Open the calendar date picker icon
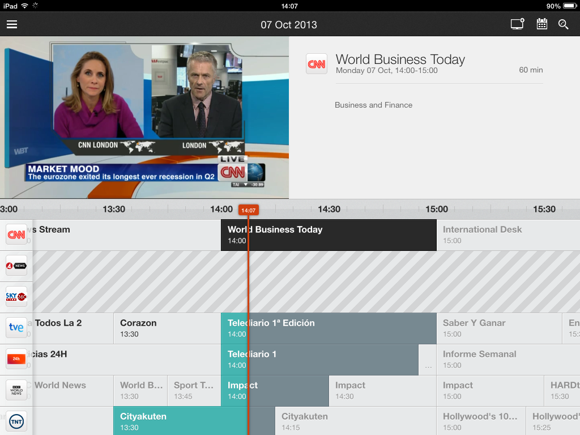 coord(542,24)
